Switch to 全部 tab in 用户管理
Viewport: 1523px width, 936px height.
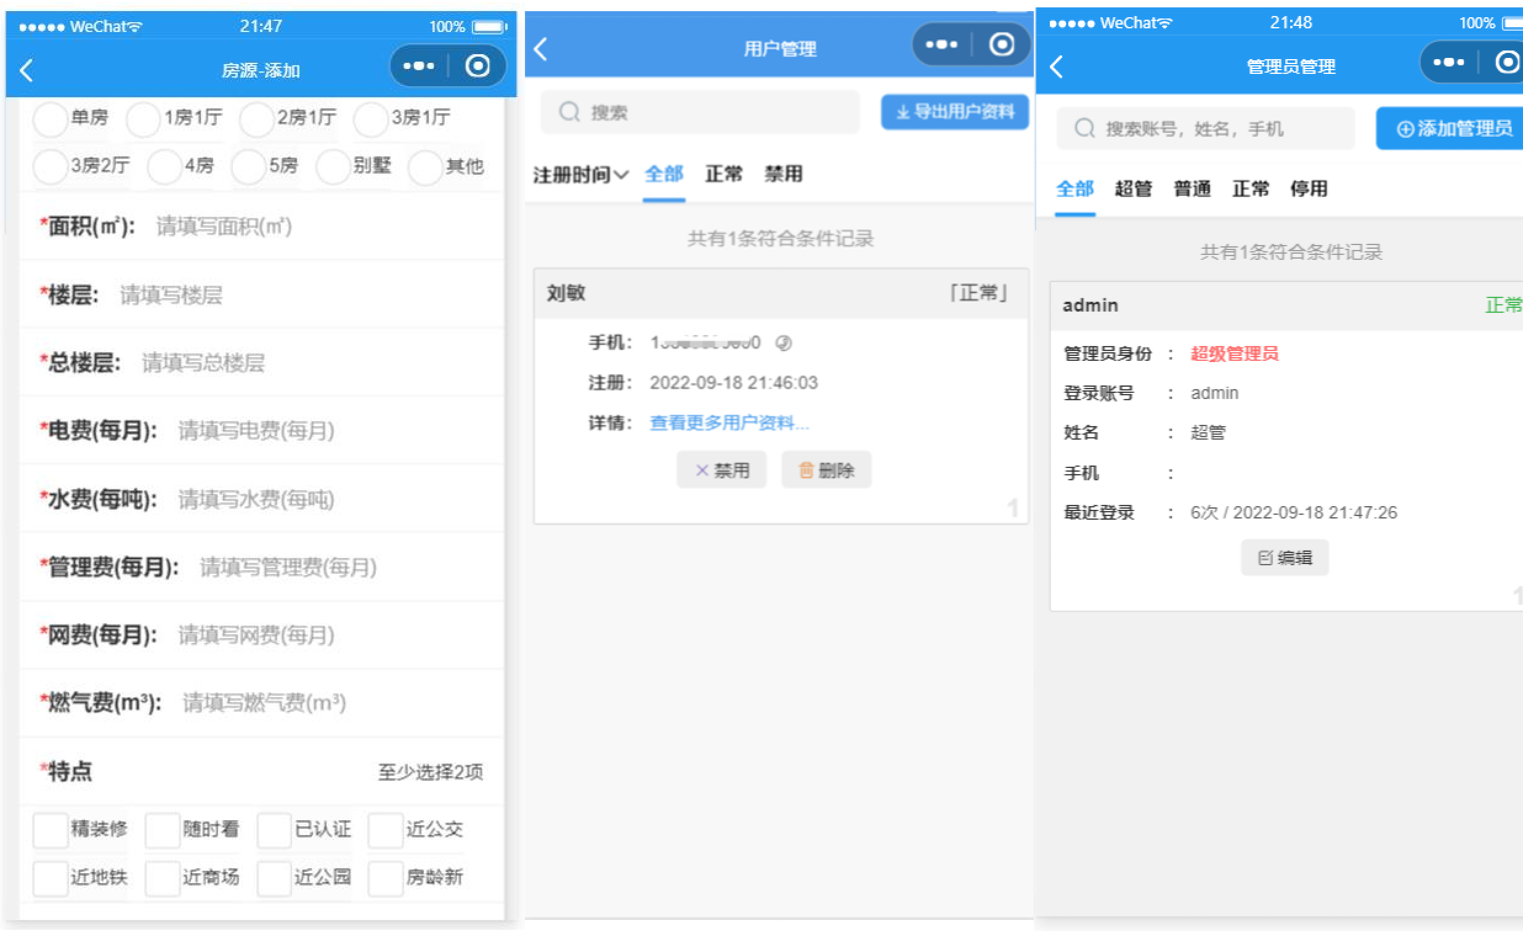coord(664,174)
